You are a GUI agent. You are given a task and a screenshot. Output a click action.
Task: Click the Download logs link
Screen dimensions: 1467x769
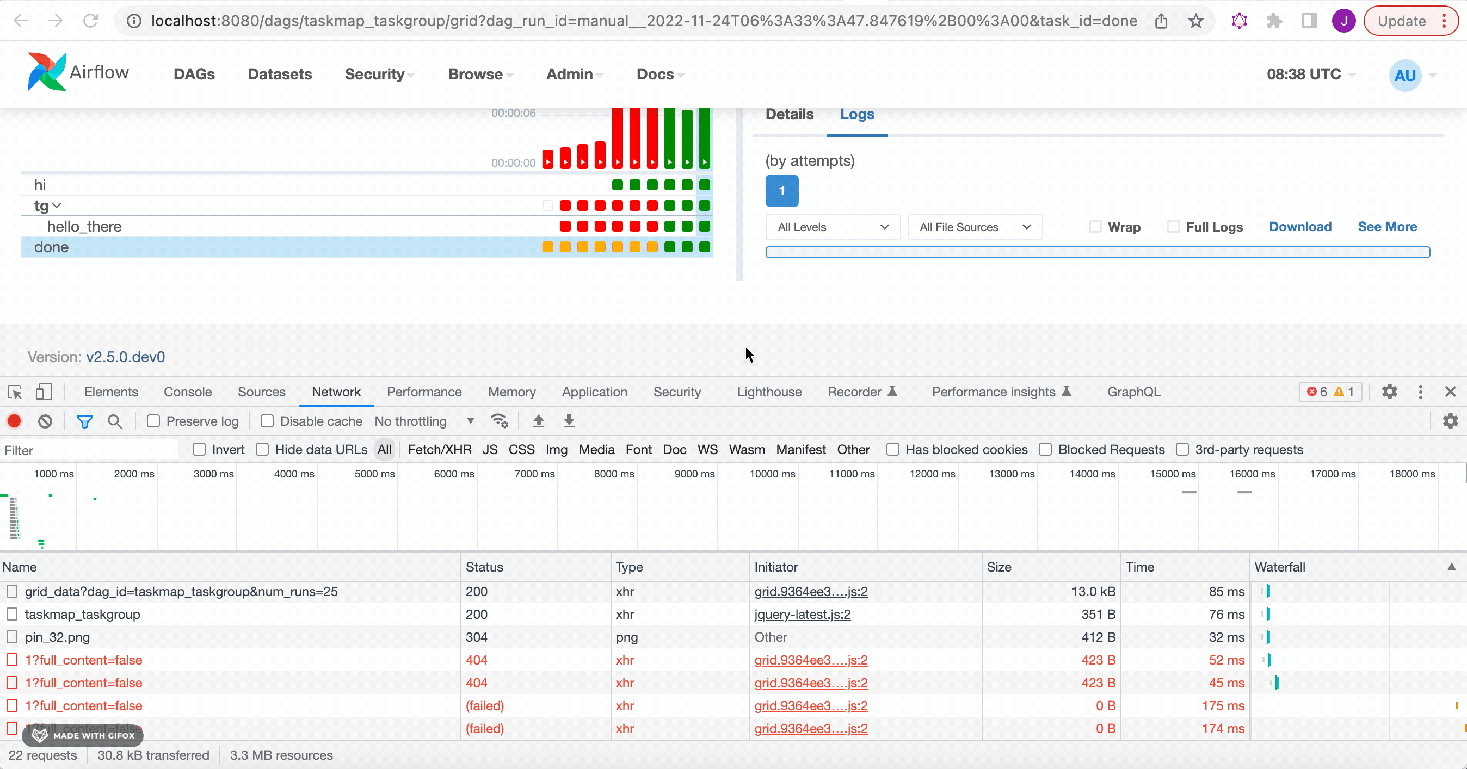pyautogui.click(x=1300, y=227)
